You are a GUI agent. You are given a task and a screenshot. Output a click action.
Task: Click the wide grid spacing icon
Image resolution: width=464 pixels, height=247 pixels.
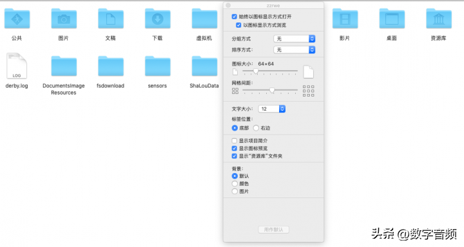click(308, 91)
